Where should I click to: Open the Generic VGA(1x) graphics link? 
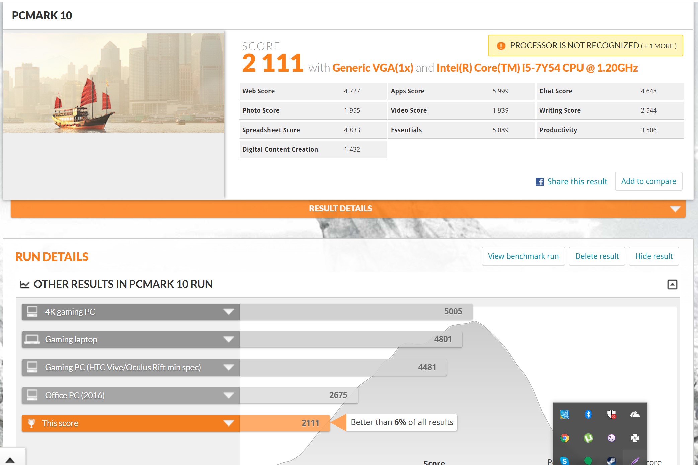373,68
